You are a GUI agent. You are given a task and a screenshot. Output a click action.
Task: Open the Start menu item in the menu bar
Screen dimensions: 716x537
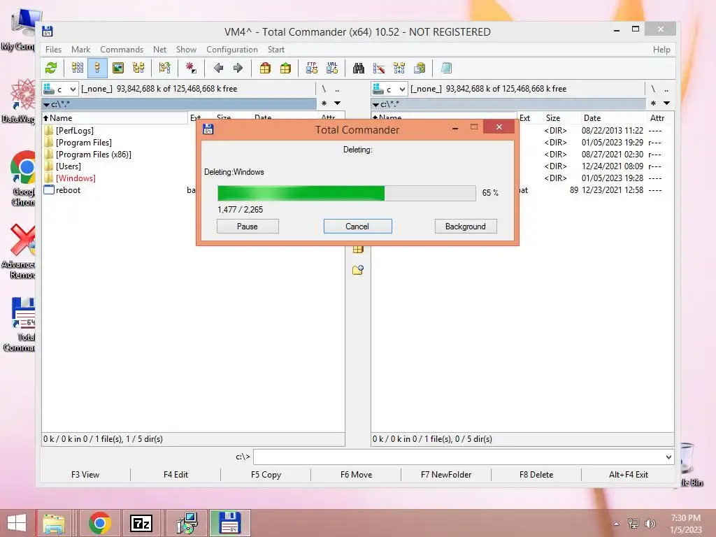click(x=275, y=50)
